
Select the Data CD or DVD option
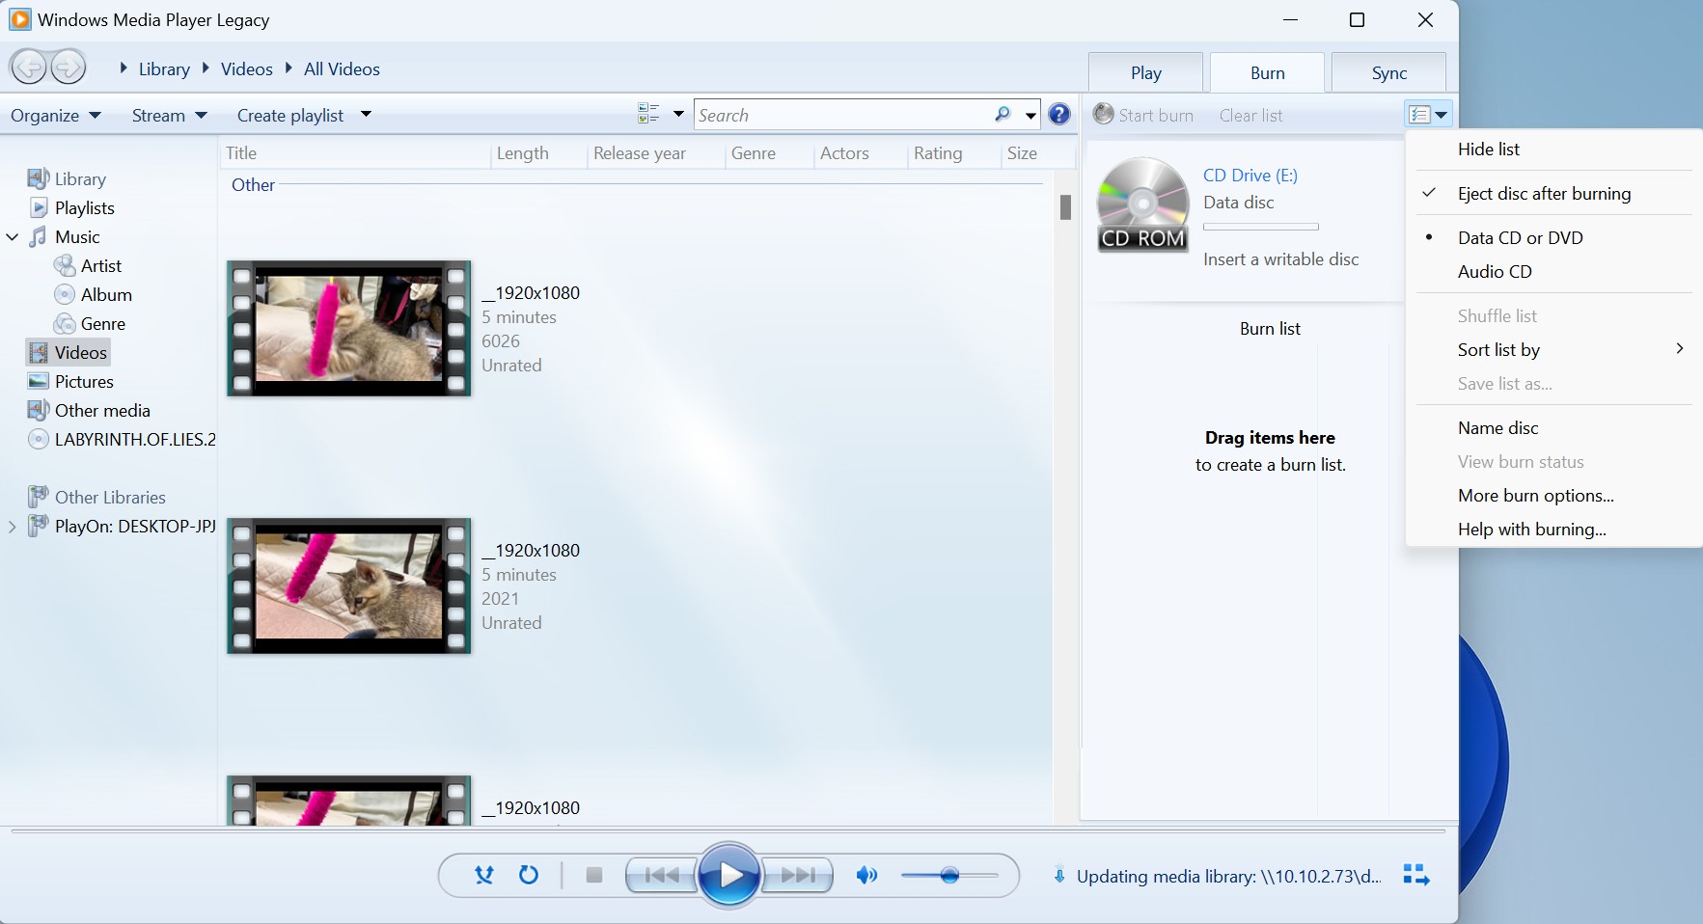pos(1520,237)
